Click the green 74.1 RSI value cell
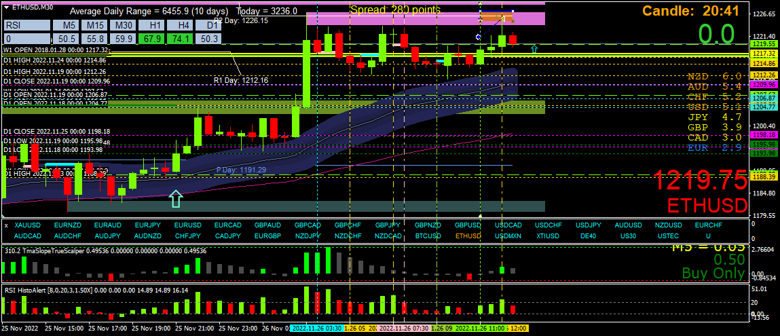Screen dimensions: 780x336 181,39
